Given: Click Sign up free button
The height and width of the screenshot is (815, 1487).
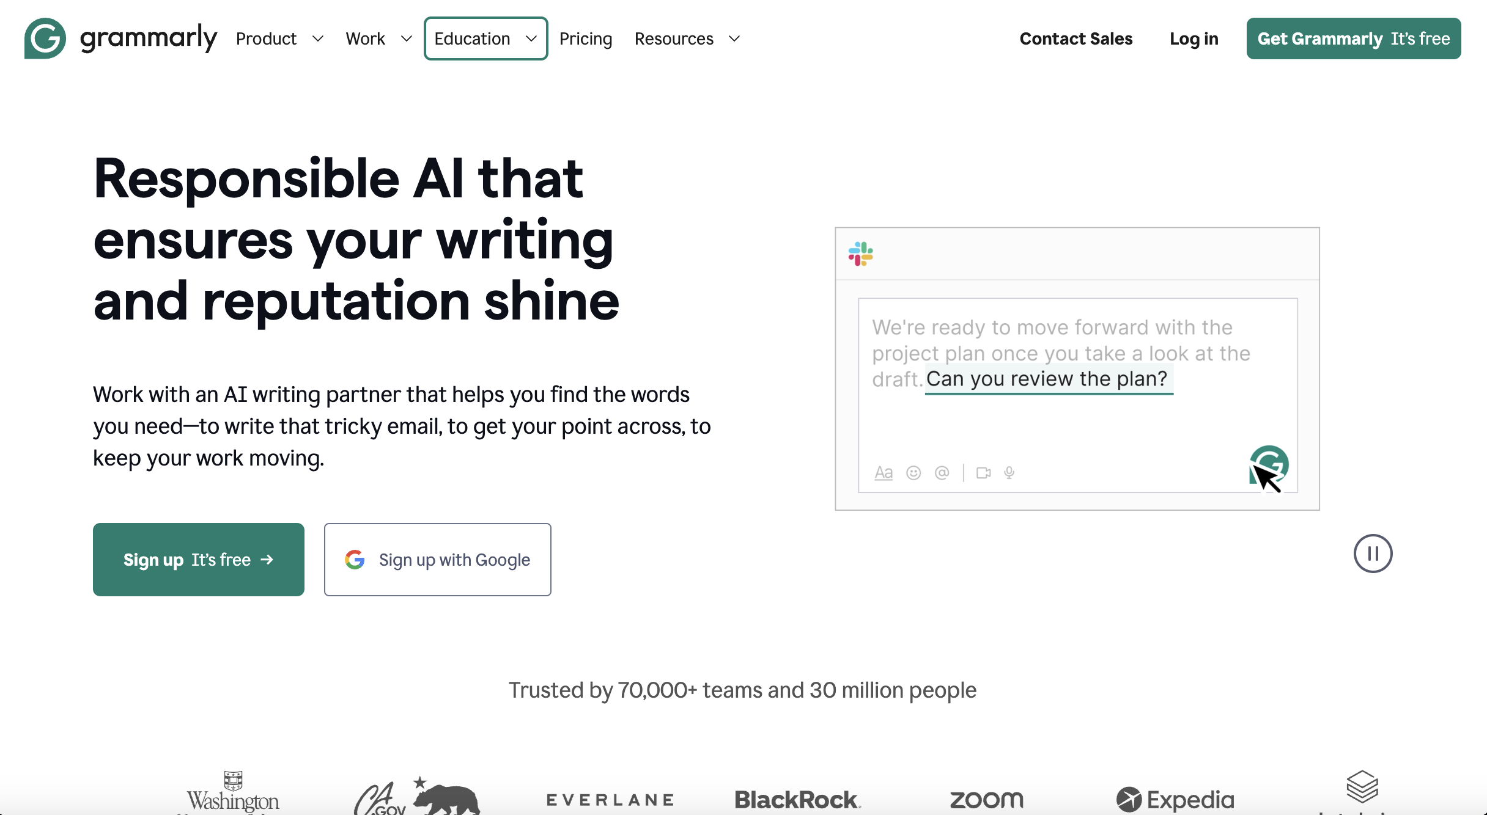Looking at the screenshot, I should [198, 559].
